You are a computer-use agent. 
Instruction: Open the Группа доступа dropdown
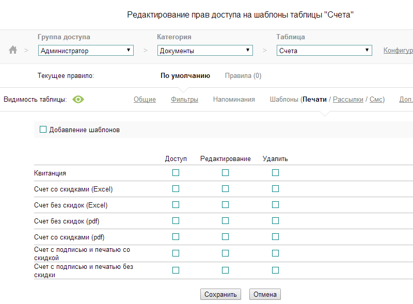[x=86, y=51]
